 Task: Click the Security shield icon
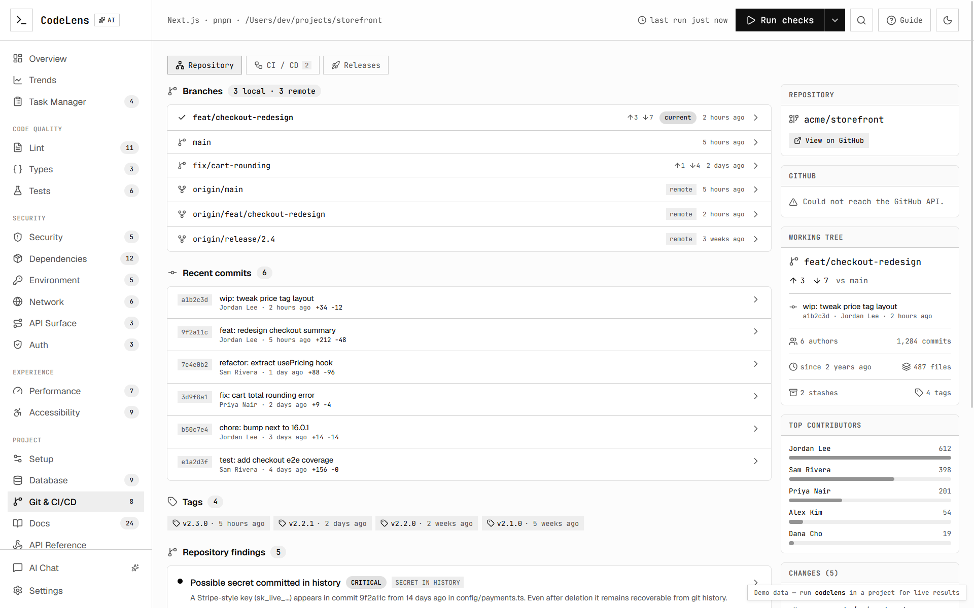(18, 237)
